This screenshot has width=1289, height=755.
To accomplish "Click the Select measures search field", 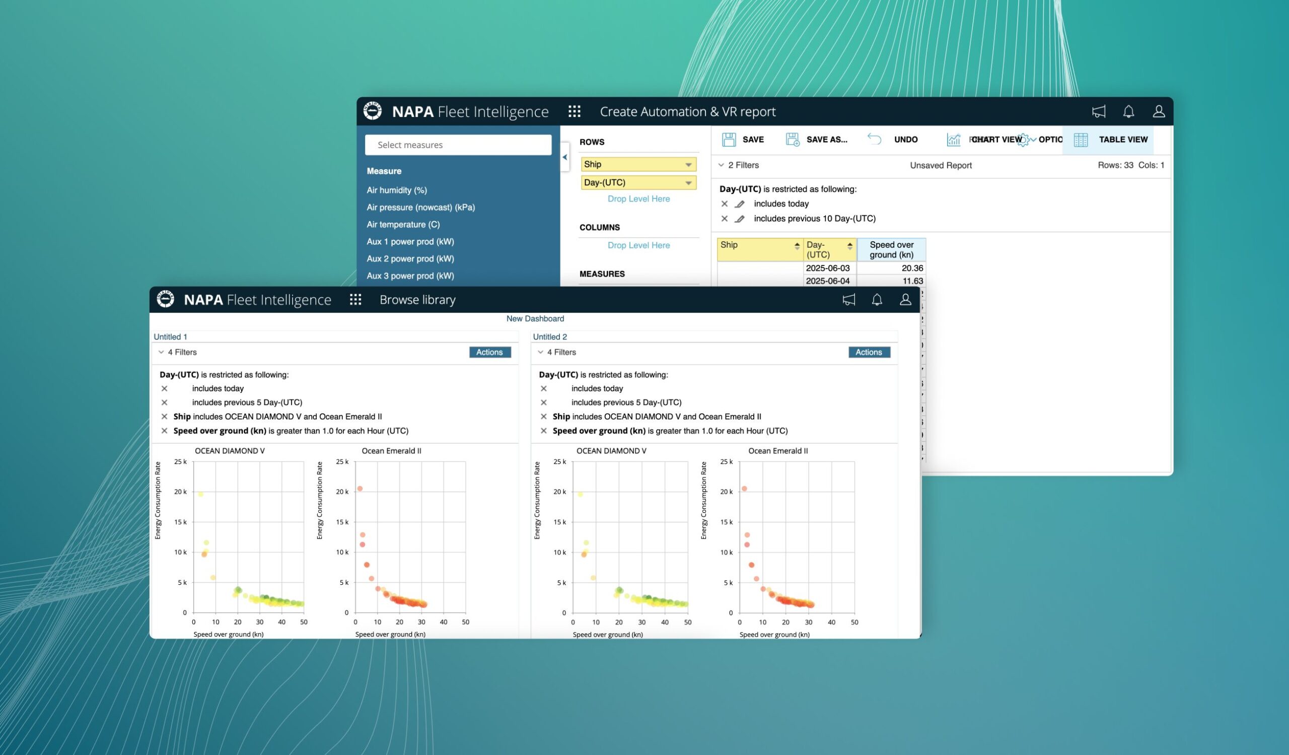I will click(x=458, y=145).
